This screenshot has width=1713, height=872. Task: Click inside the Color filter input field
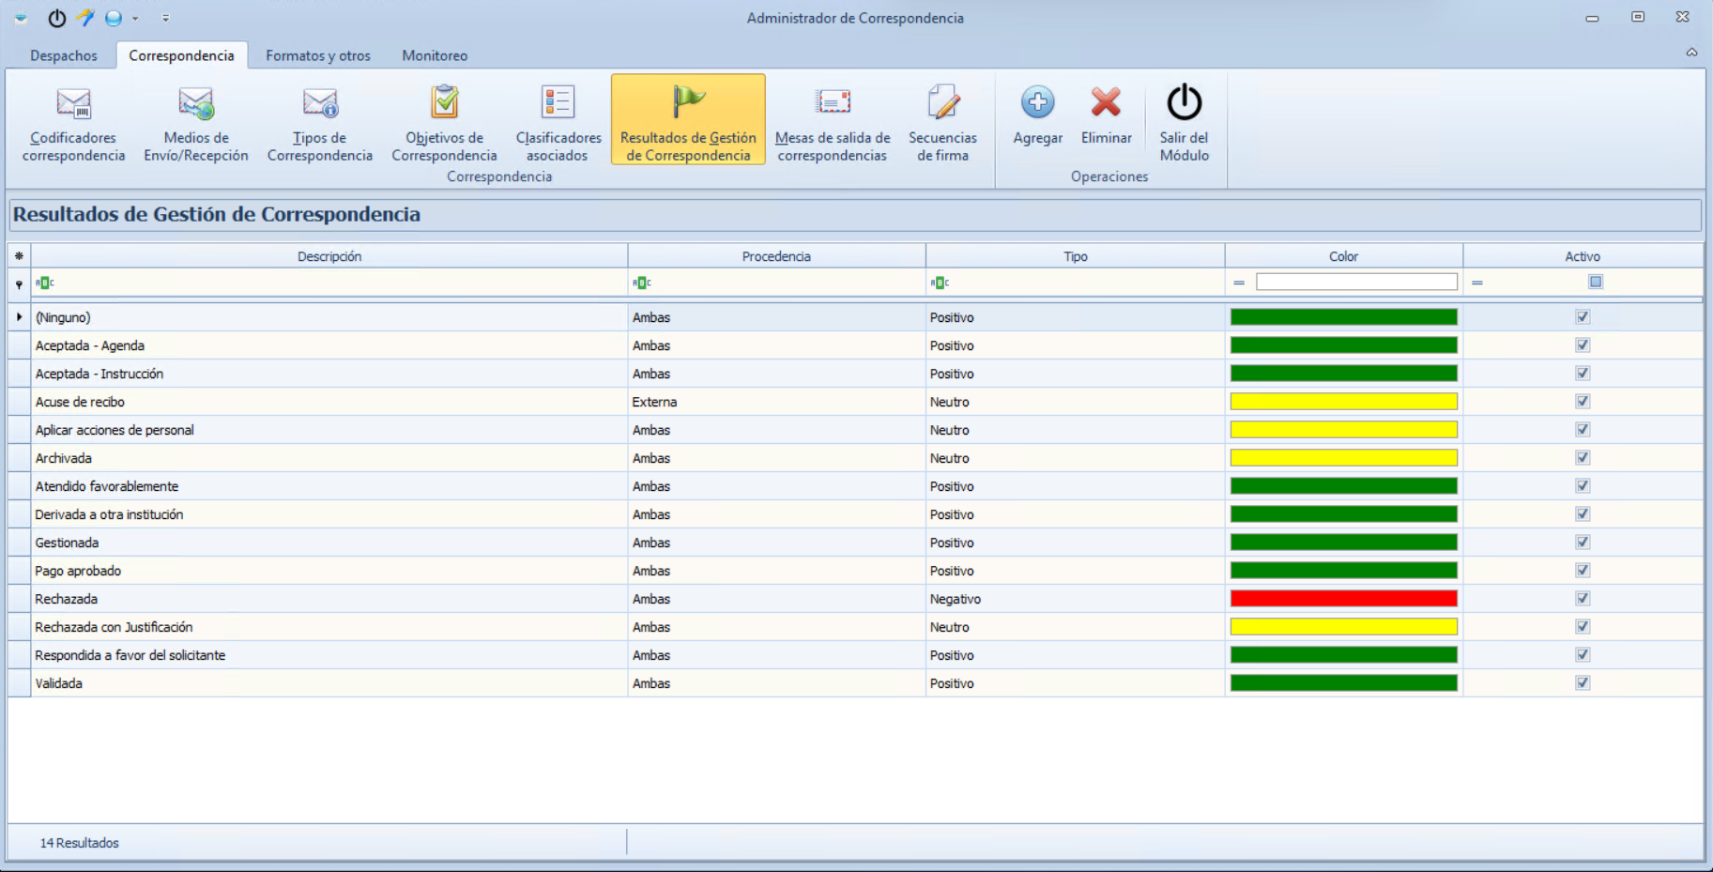[x=1355, y=281]
